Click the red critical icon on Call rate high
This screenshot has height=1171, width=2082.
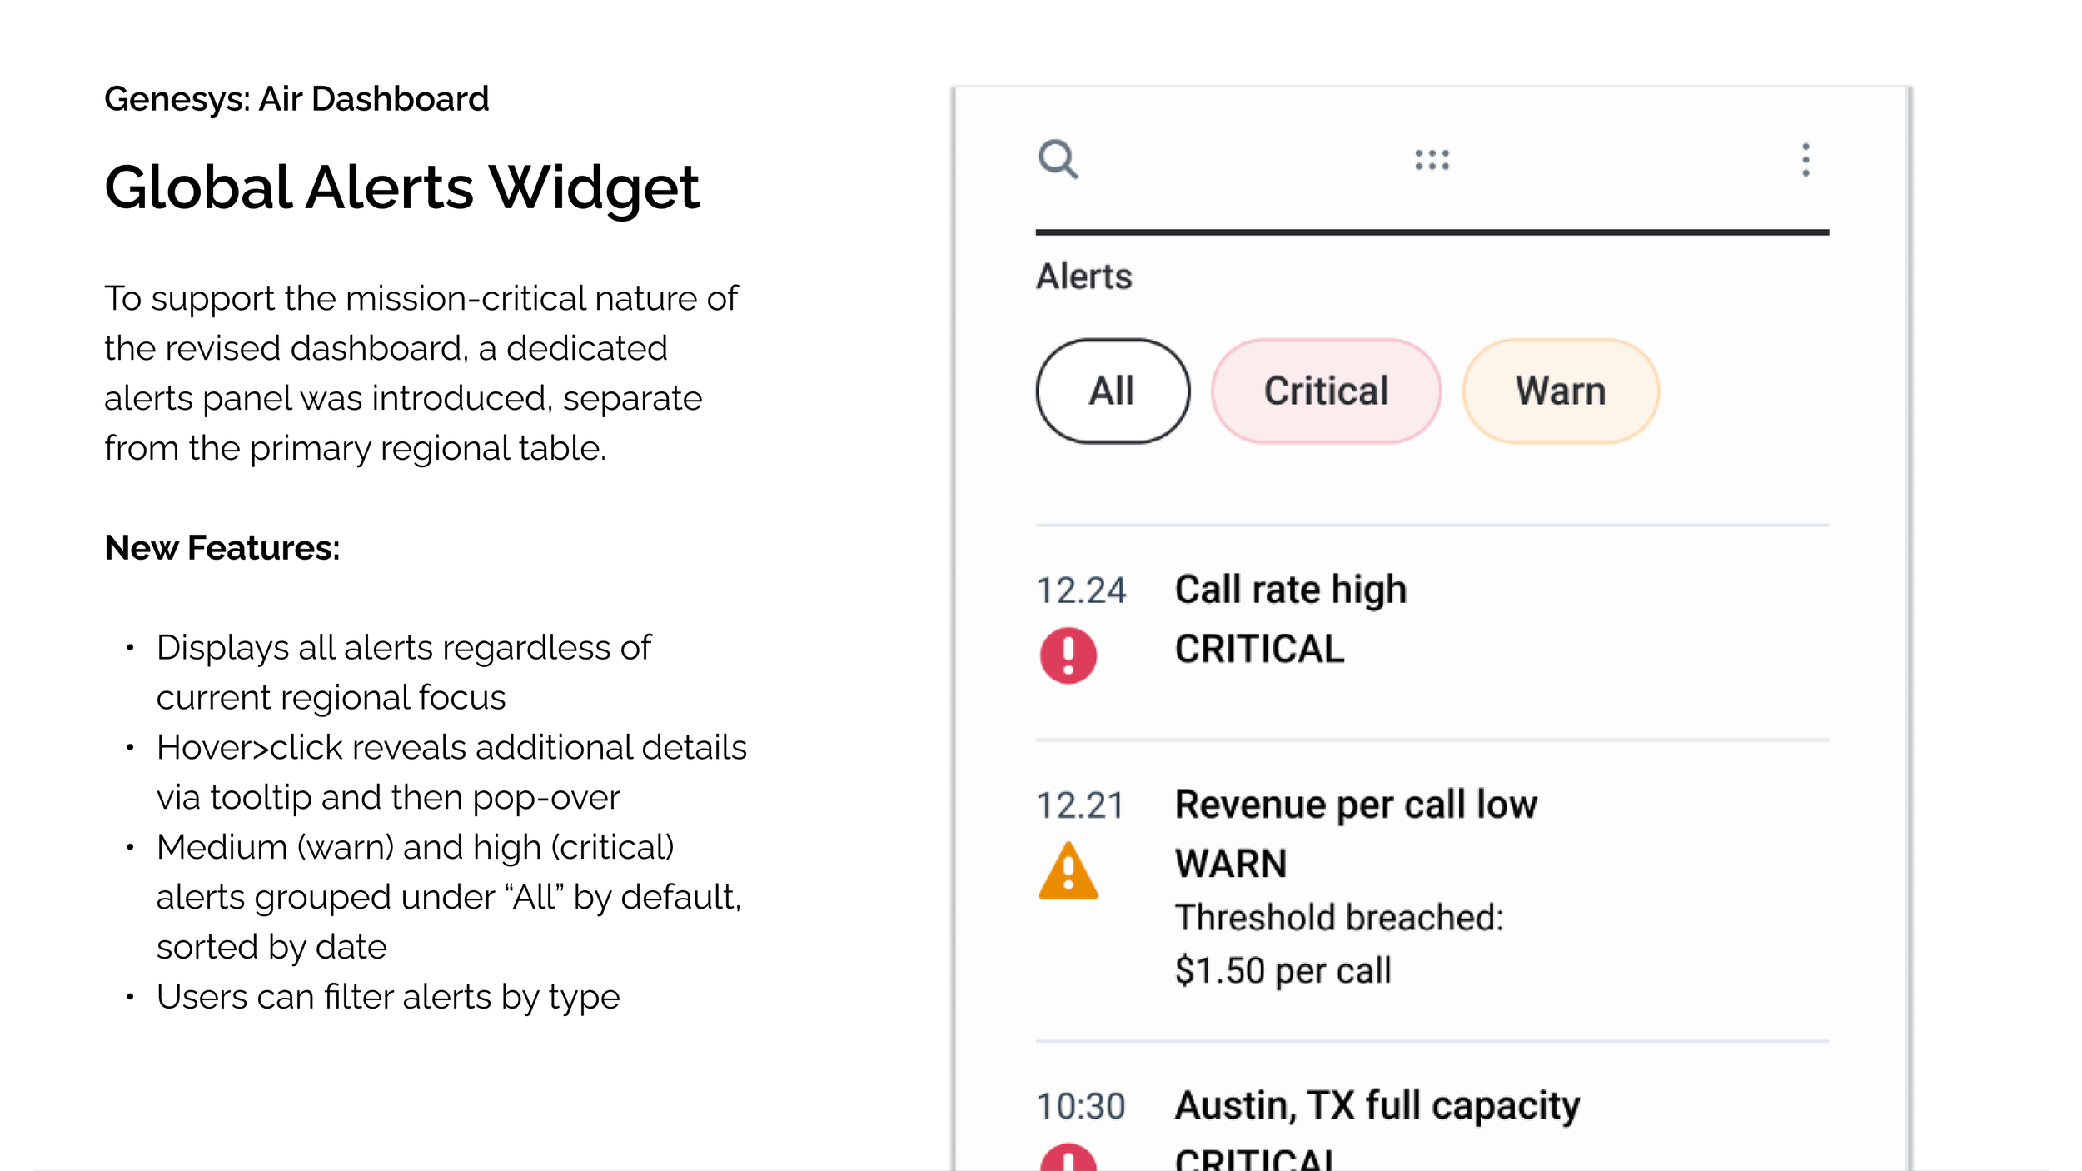tap(1067, 657)
